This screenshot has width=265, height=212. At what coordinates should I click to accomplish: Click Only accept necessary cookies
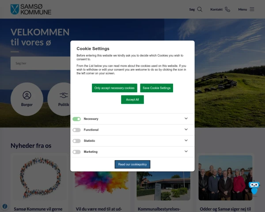[114, 88]
